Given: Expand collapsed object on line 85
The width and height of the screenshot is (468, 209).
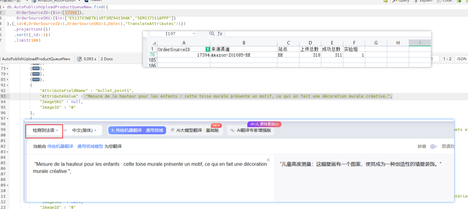Looking at the screenshot, I should (36, 80).
